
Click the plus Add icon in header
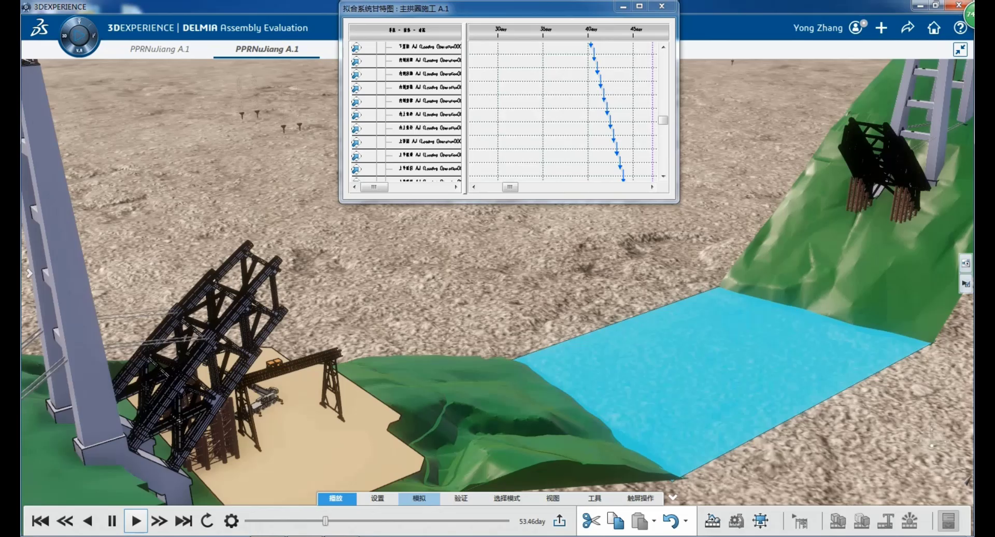coord(881,28)
